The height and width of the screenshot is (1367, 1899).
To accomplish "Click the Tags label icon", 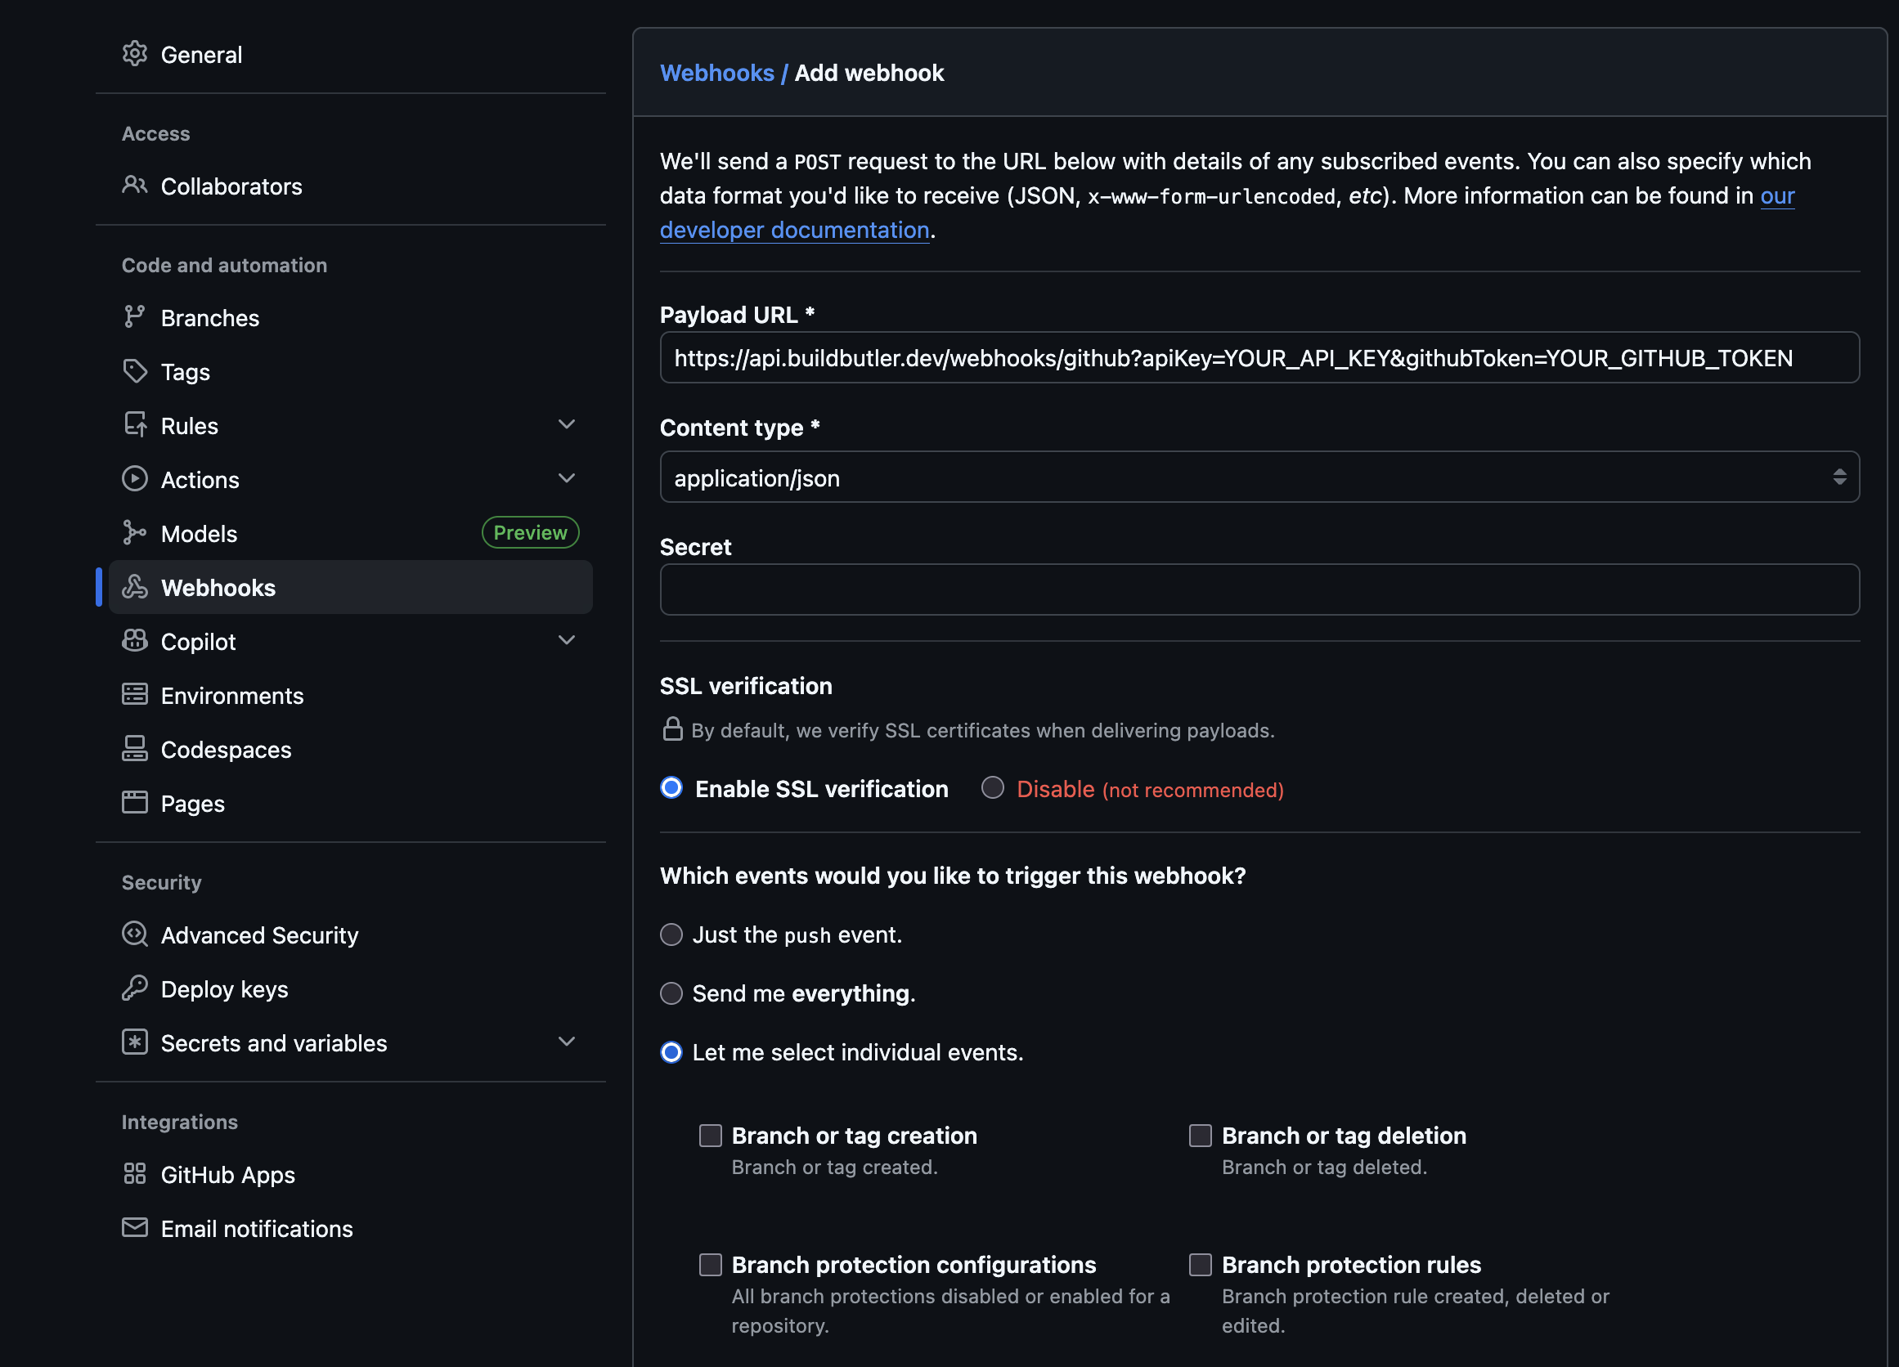I will point(134,371).
